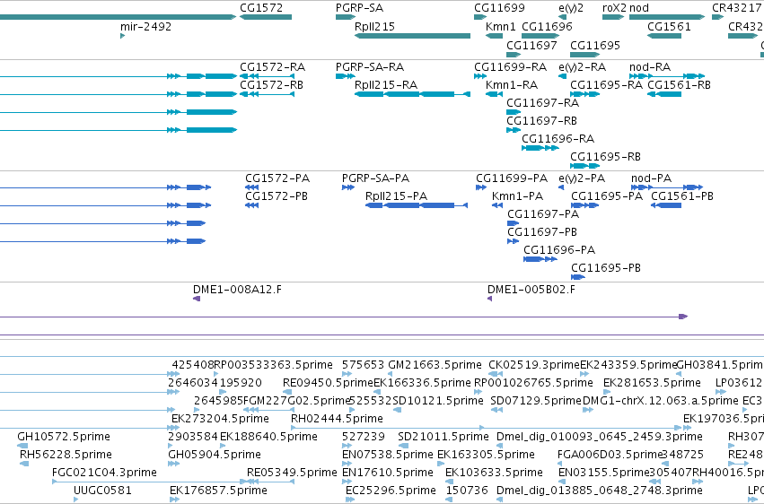Click the nod-RA transcript label

coord(650,66)
